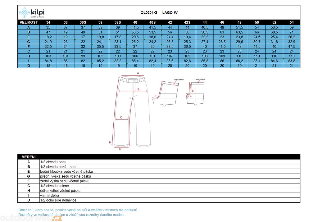Click the knee width label C on trousers diagram
The height and width of the screenshot is (222, 318).
coord(121,117)
